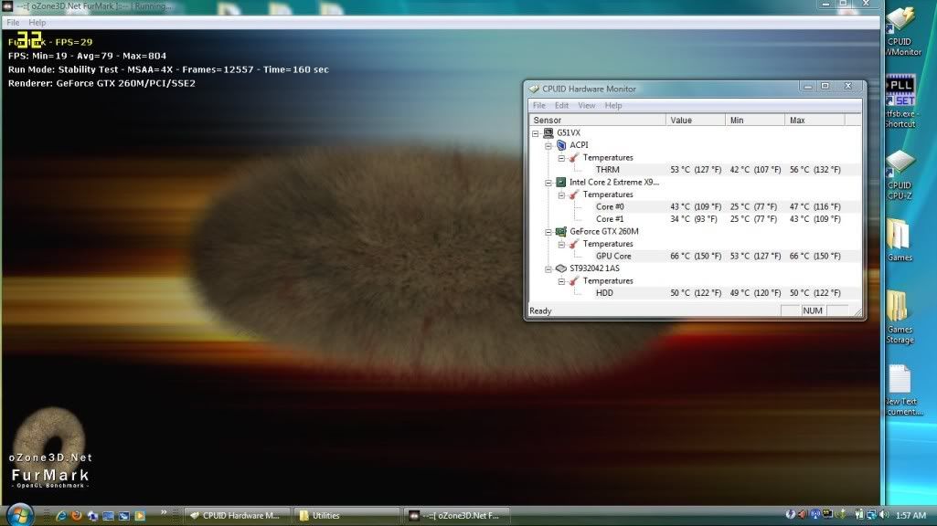Click the blue wireless tray icon

pyautogui.click(x=815, y=515)
